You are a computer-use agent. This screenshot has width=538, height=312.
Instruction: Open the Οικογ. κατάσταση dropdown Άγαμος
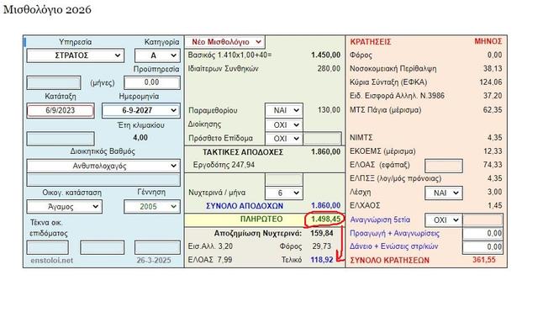coord(64,207)
